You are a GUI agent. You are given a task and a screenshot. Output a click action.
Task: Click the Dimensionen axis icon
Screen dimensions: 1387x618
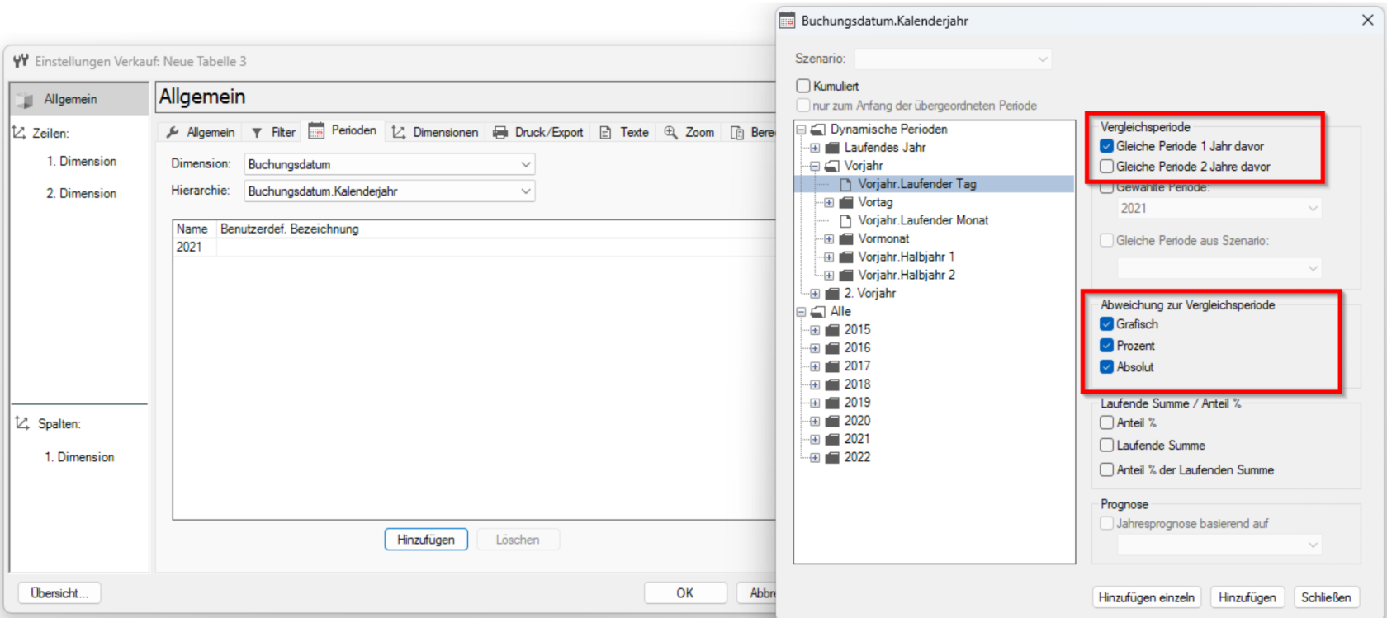pyautogui.click(x=399, y=132)
